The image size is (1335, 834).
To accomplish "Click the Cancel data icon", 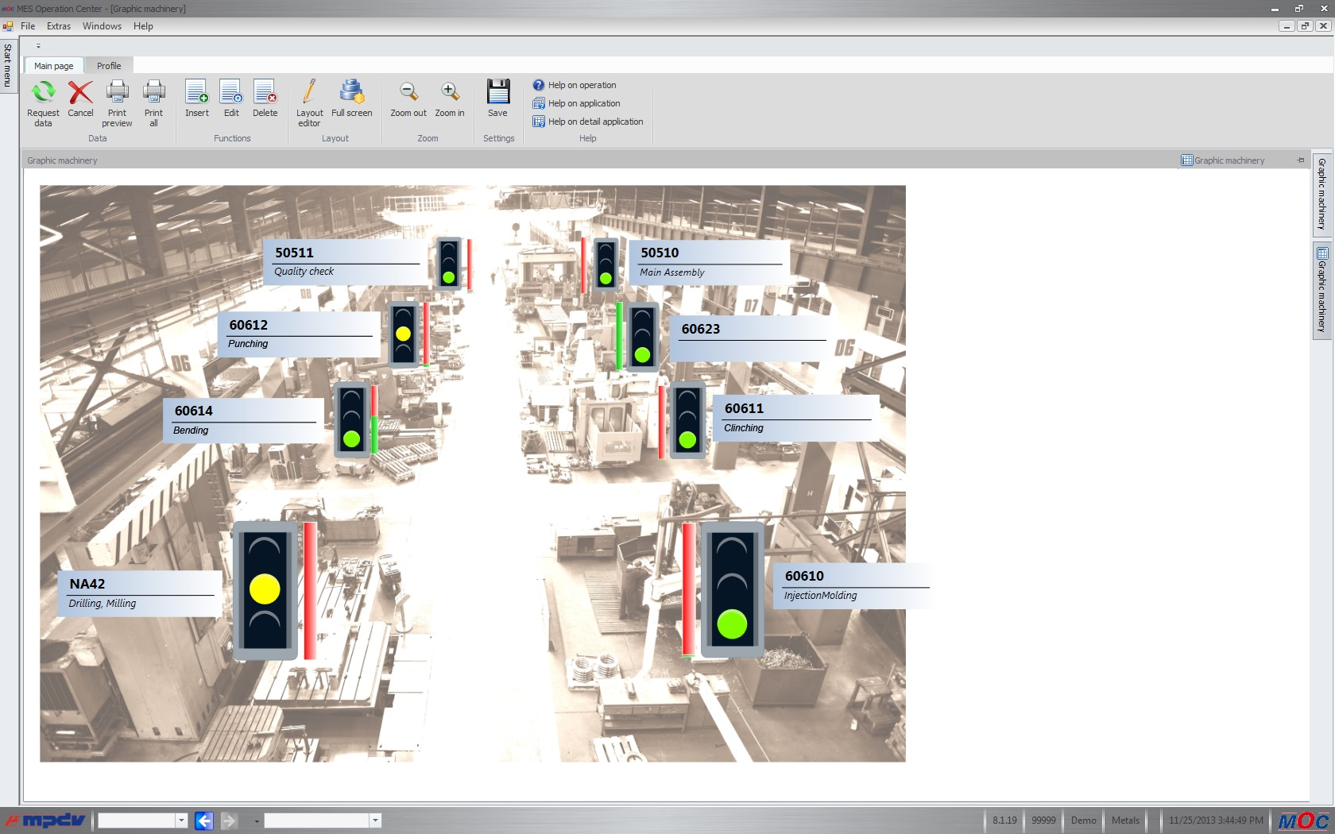I will pos(79,97).
